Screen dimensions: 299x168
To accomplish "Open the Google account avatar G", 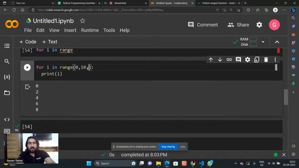I will coord(274,25).
